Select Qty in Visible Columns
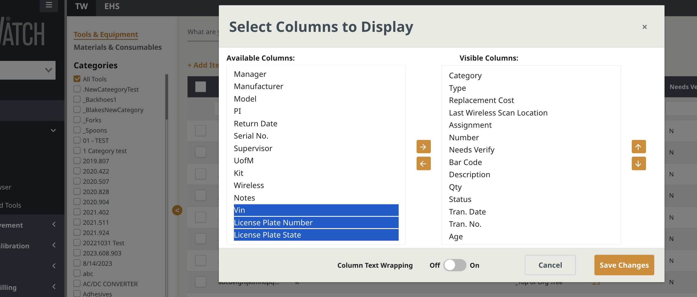Screen dimensions: 697x297 (x=531, y=187)
